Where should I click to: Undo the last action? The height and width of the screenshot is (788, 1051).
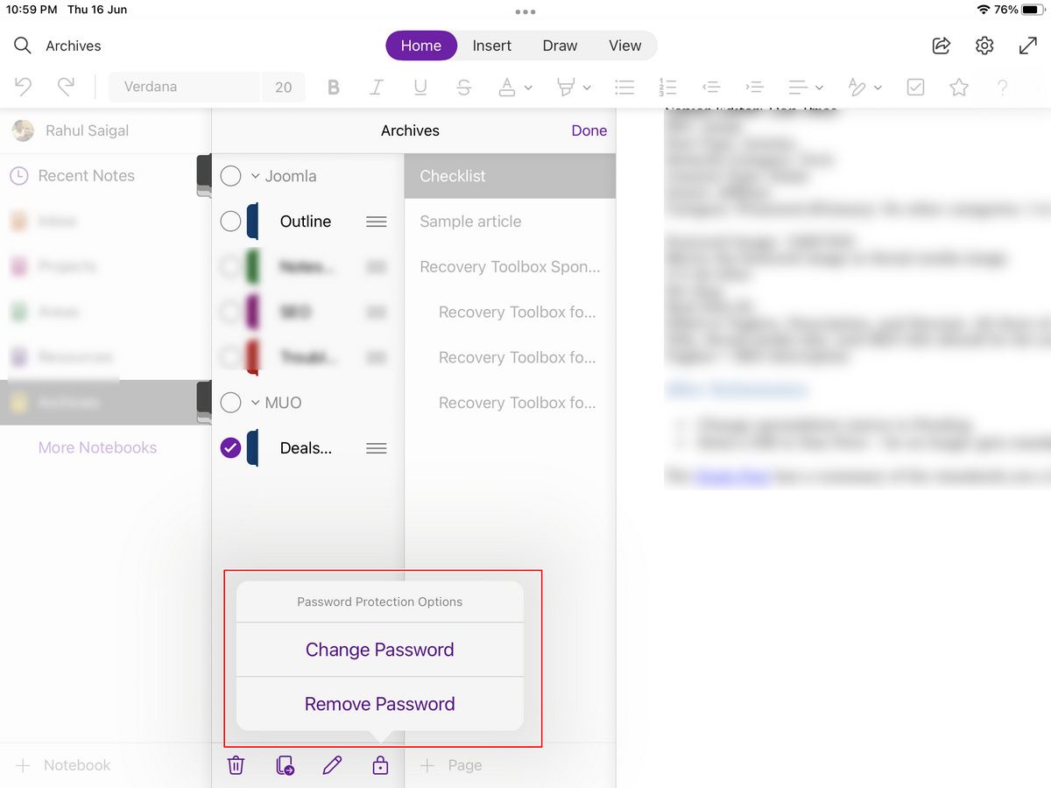click(x=24, y=87)
